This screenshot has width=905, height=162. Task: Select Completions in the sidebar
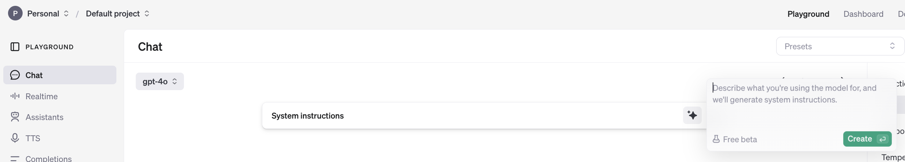(49, 158)
